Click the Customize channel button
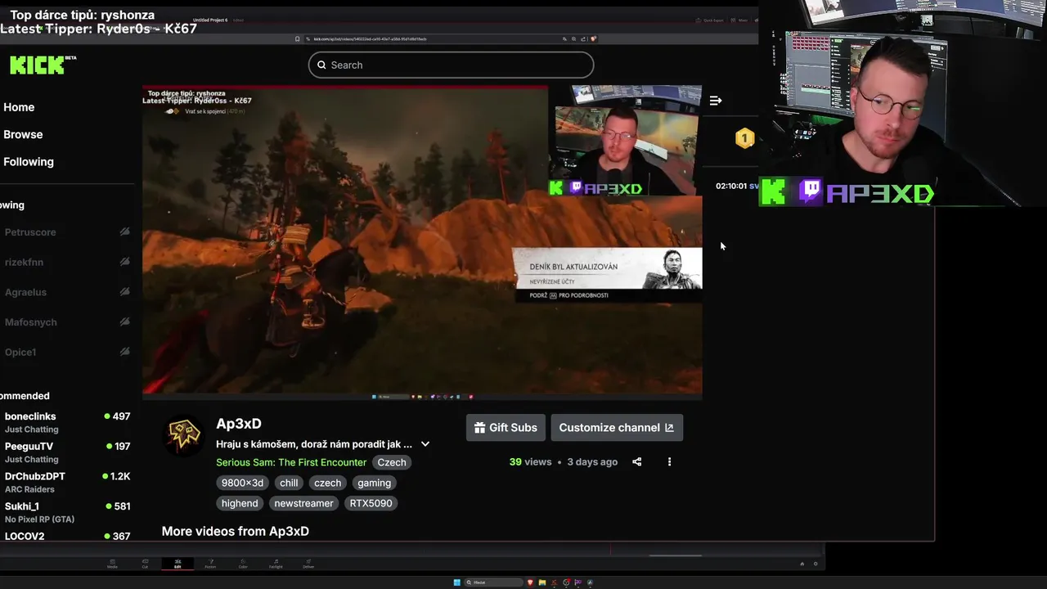The width and height of the screenshot is (1047, 589). (617, 428)
